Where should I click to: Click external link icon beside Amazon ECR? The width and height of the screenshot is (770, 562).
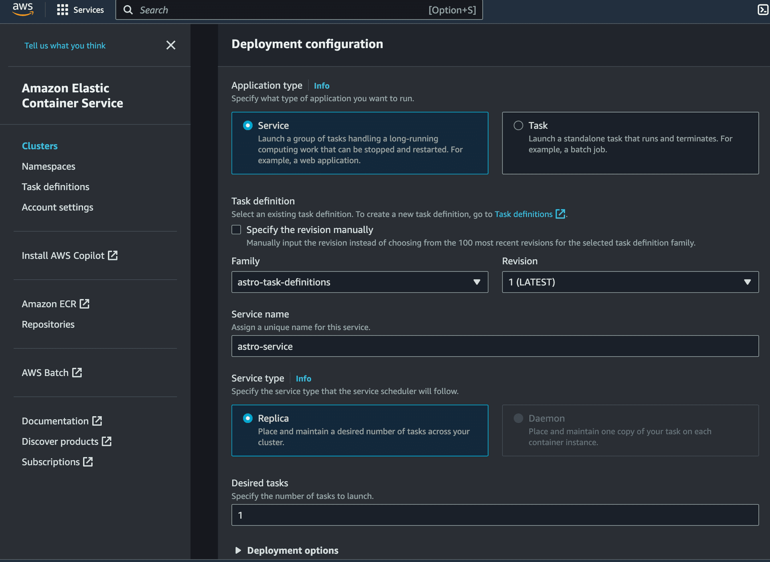(85, 304)
